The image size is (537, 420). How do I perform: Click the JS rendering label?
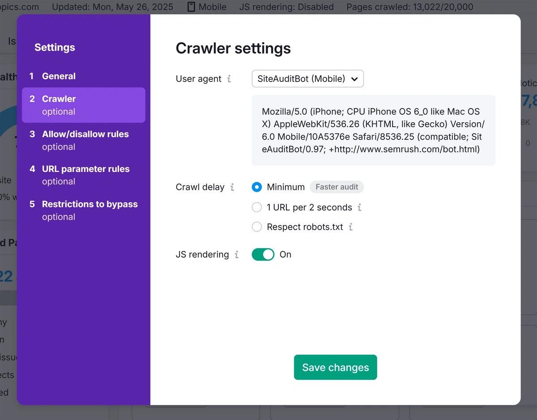click(202, 254)
